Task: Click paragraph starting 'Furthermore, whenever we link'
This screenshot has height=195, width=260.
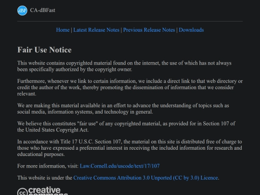Action: (x=130, y=87)
